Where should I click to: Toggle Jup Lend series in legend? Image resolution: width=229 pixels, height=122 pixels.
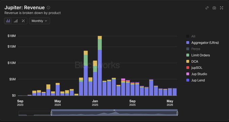point(196,80)
